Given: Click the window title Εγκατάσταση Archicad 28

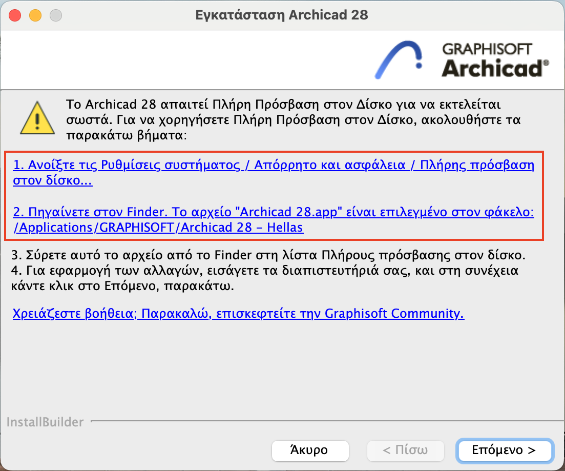Looking at the screenshot, I should [282, 15].
